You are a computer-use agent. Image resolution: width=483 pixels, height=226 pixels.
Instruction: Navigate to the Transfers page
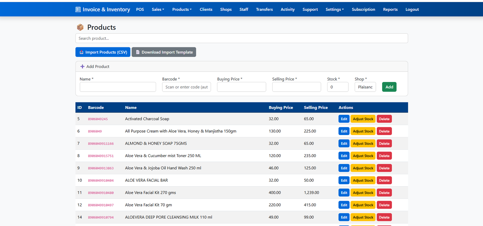point(264,9)
